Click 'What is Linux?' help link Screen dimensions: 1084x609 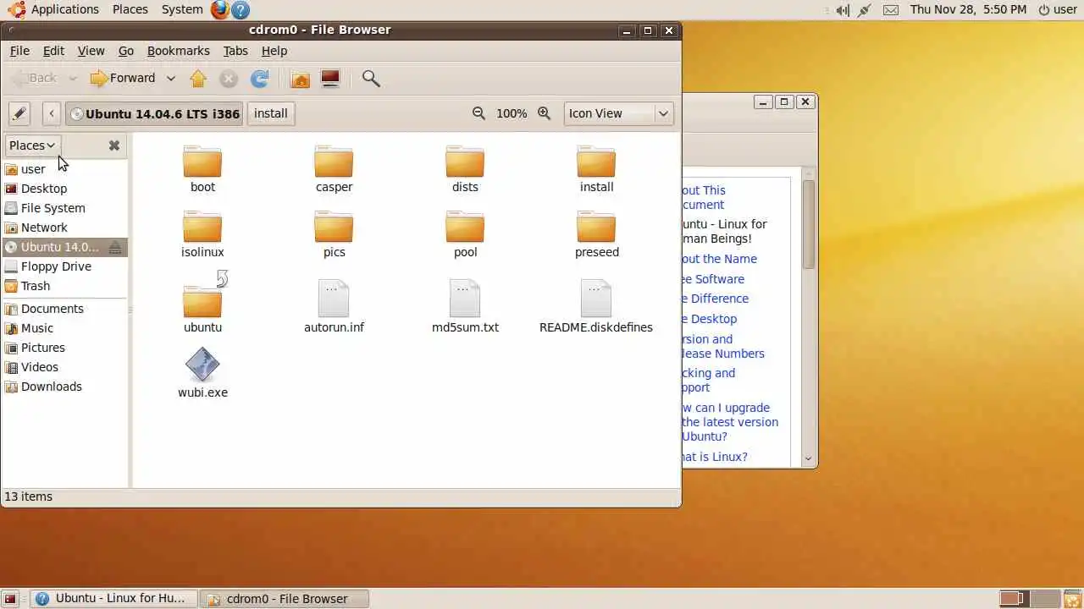[x=716, y=457]
